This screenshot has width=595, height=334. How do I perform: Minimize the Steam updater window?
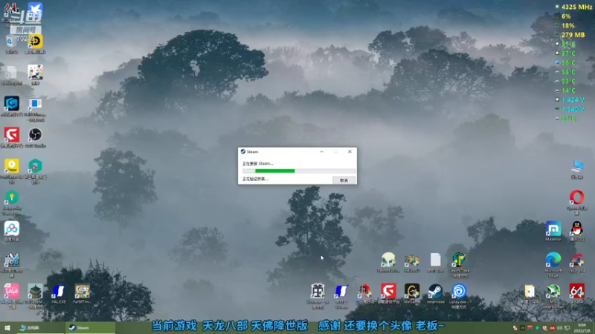click(322, 151)
